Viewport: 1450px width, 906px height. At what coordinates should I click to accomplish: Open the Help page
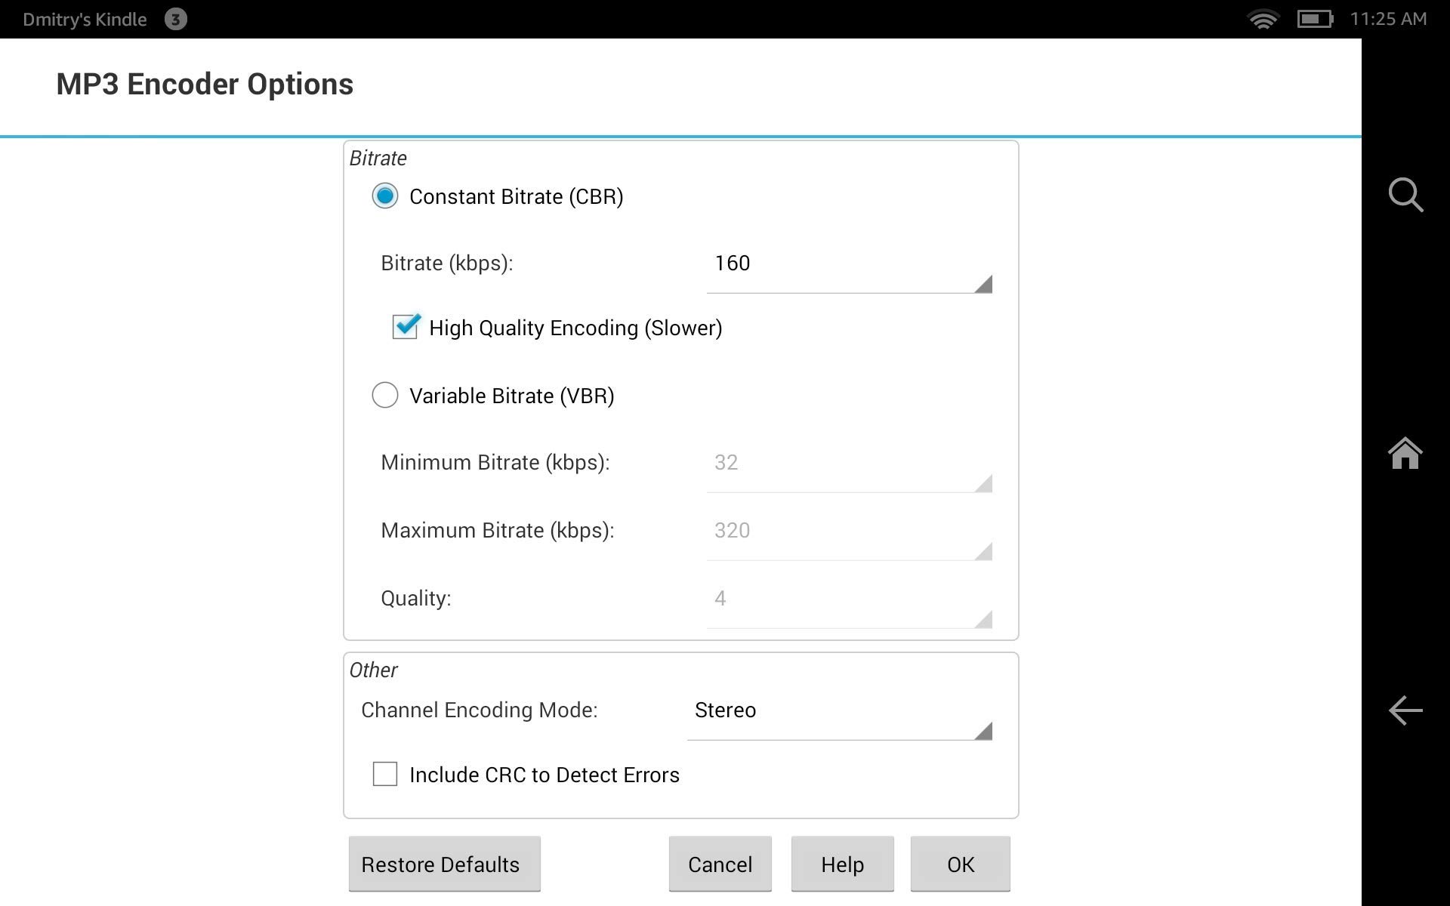pyautogui.click(x=842, y=864)
